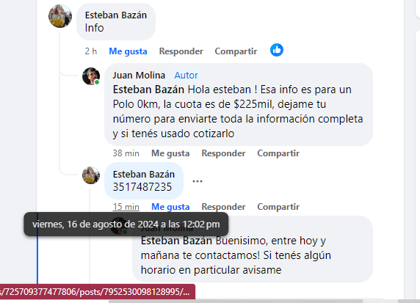Reply to the Info comment

(x=181, y=51)
